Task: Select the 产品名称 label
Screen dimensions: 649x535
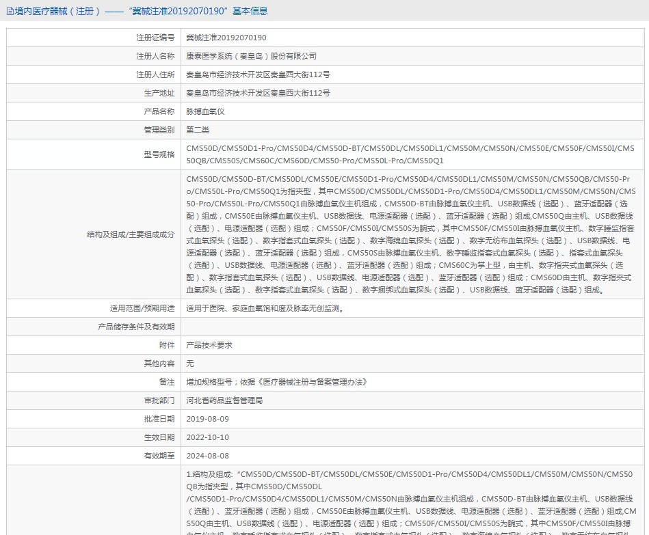Action: click(159, 111)
